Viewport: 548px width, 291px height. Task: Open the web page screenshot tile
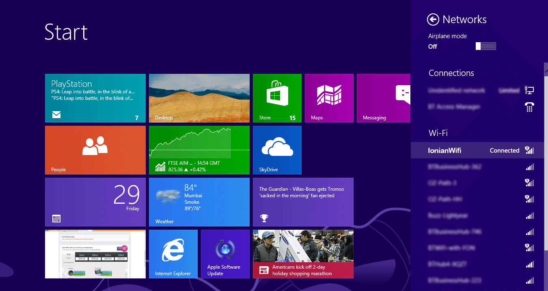pos(95,254)
